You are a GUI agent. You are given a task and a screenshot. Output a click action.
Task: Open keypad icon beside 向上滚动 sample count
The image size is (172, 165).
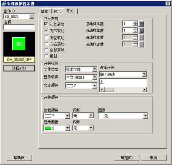(x=141, y=24)
